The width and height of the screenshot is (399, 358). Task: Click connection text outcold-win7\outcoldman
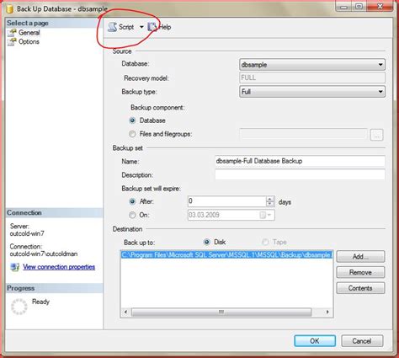pyautogui.click(x=44, y=254)
